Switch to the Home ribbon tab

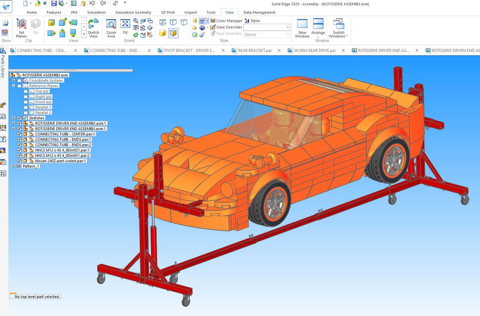(32, 12)
